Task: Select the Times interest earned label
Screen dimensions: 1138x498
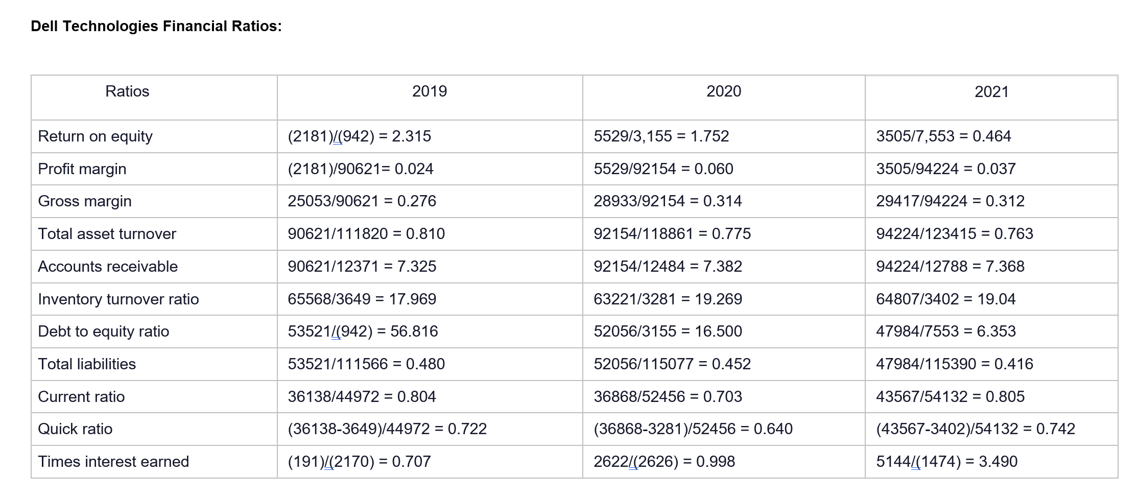Action: coord(113,462)
